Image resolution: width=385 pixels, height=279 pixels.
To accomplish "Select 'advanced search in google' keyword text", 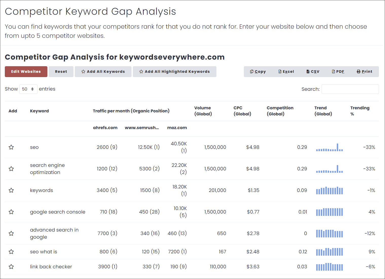I will [54, 233].
